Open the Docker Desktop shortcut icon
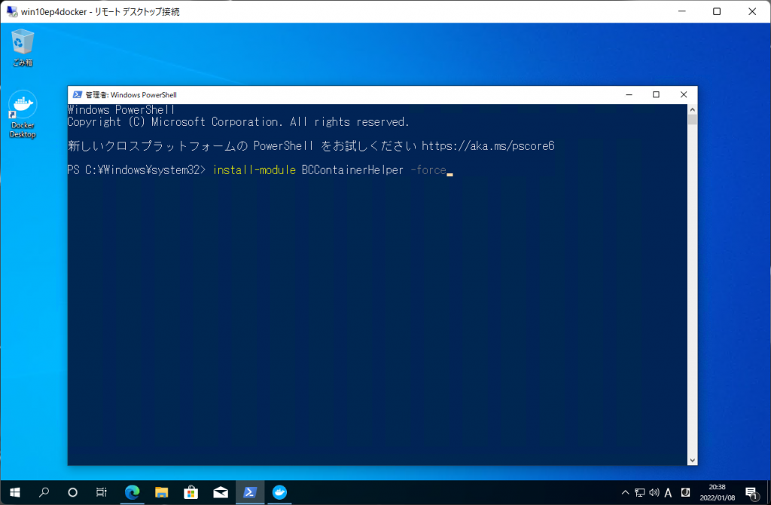 23,115
